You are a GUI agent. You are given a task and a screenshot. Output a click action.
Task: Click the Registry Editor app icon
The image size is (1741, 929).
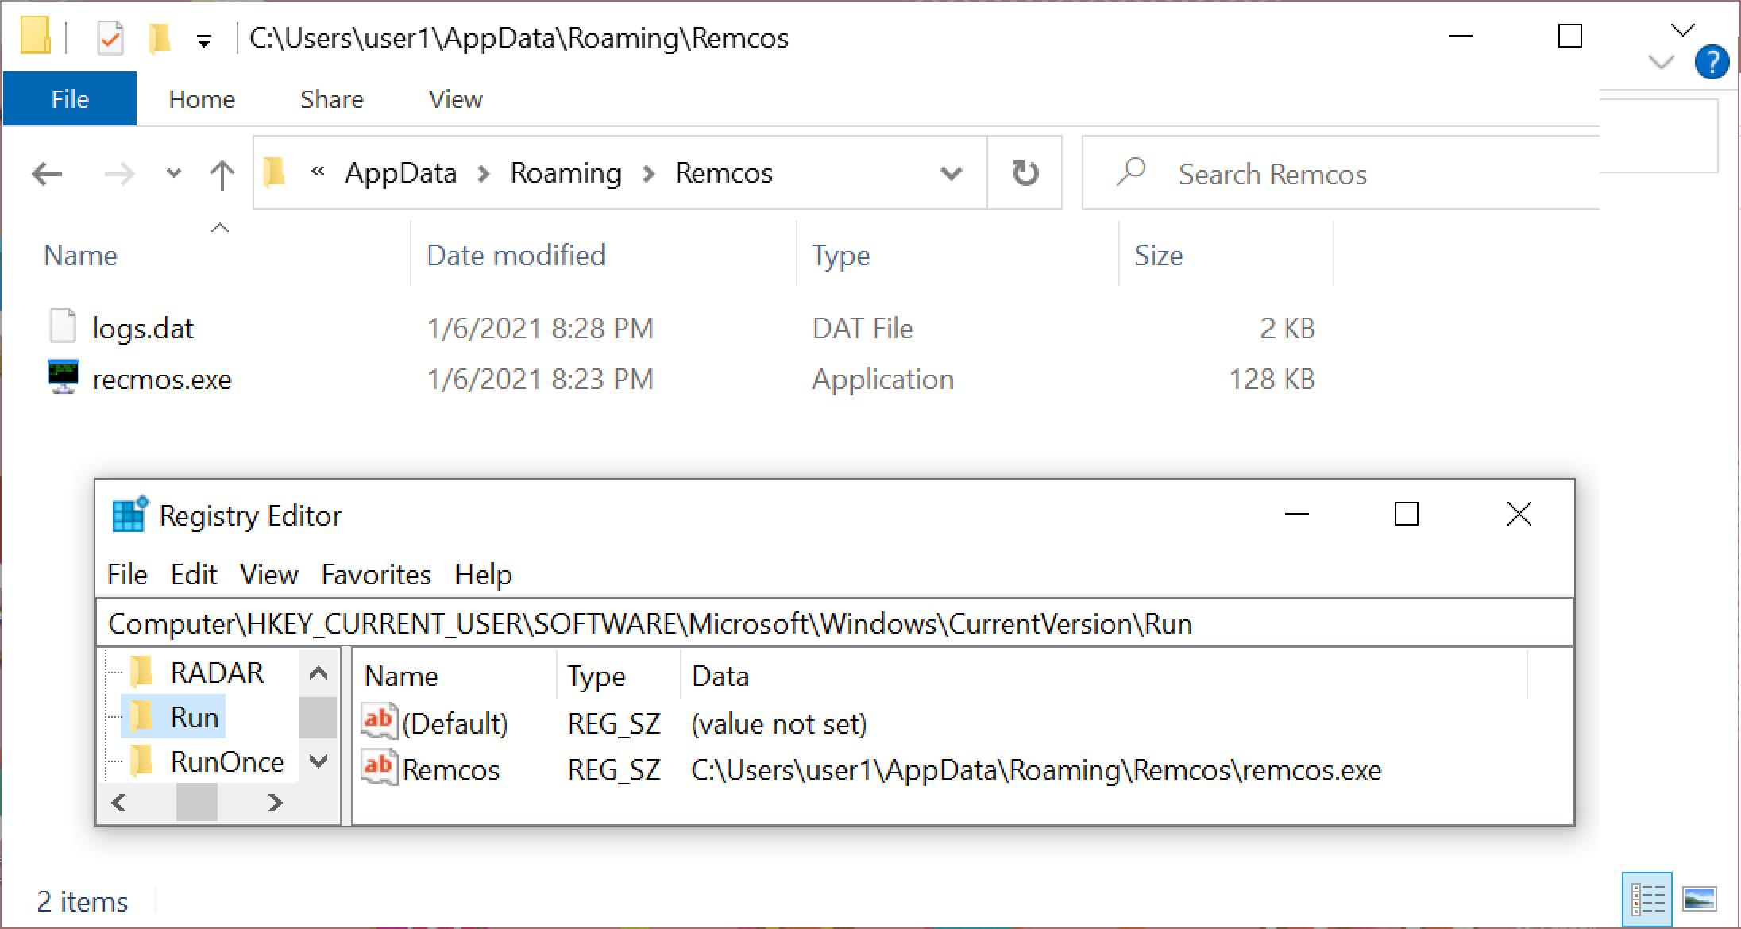coord(129,514)
